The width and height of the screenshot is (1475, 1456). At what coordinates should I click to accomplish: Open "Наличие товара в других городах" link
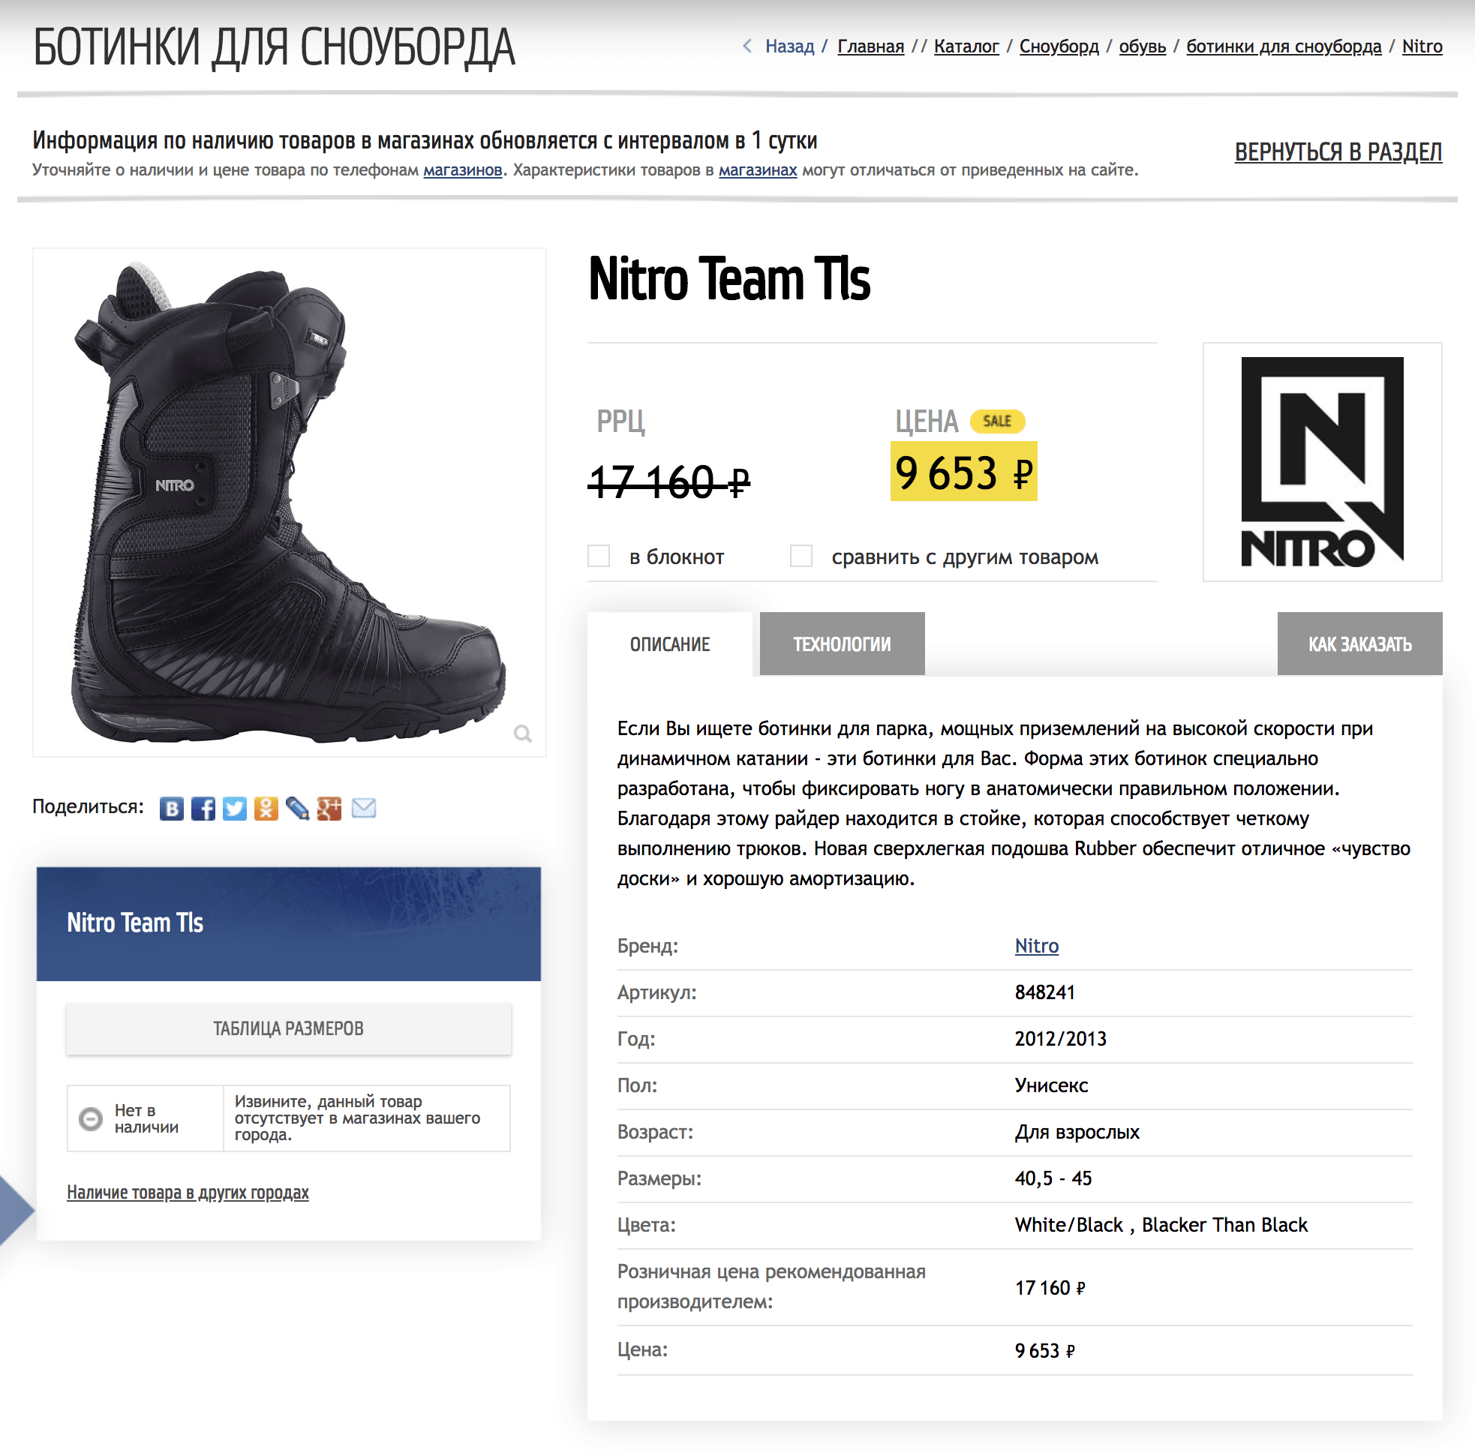pos(188,1192)
